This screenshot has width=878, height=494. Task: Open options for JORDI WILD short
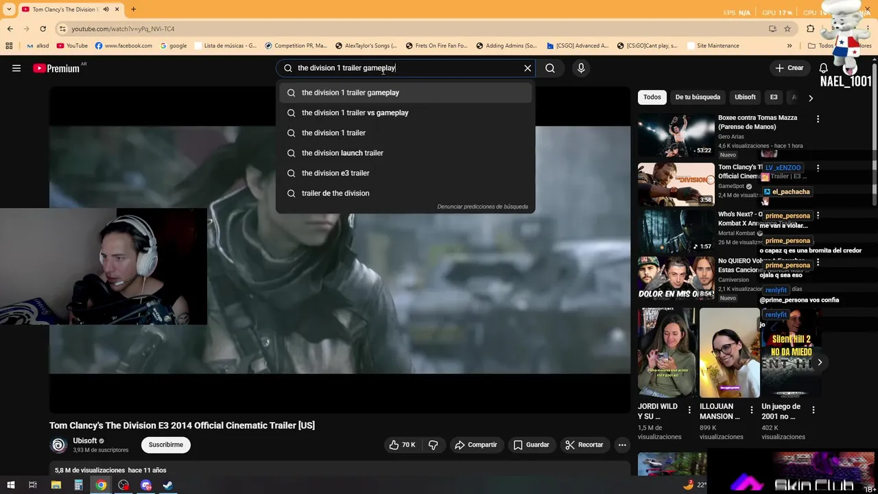click(x=689, y=410)
